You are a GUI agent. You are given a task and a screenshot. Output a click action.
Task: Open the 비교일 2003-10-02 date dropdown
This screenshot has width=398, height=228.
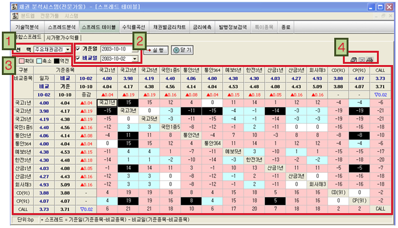pos(135,59)
